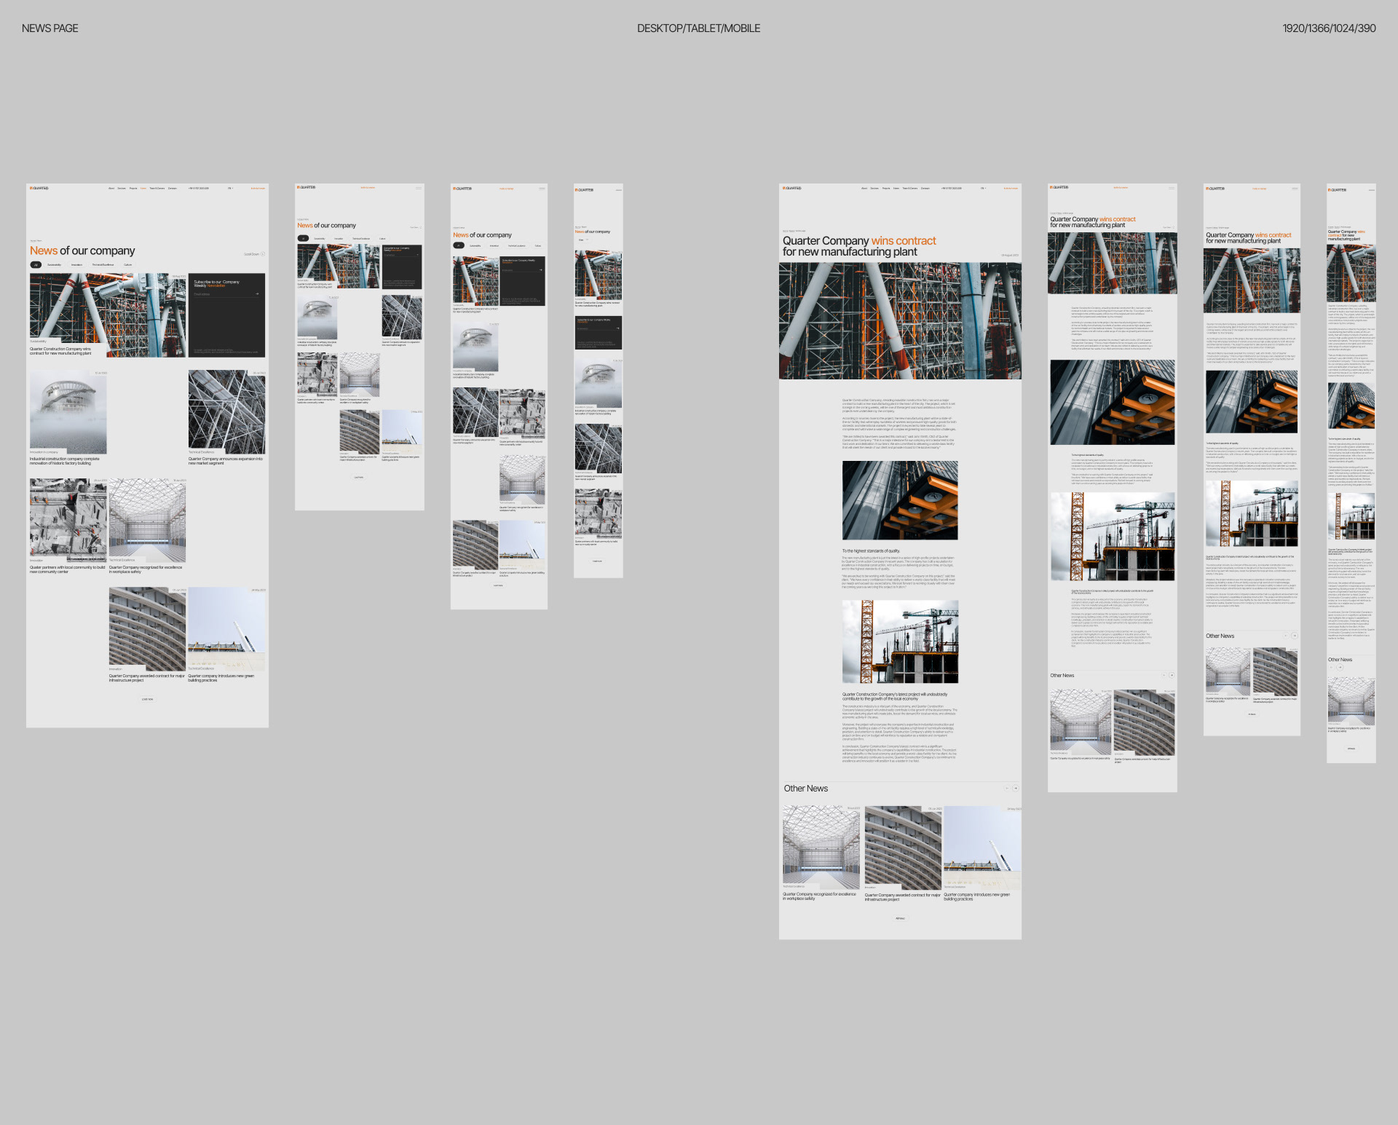This screenshot has width=1398, height=1125.
Task: Click All news button under desktop Other News
Action: (x=900, y=918)
